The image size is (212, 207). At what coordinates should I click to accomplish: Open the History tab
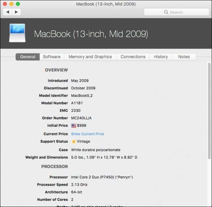[x=161, y=57]
